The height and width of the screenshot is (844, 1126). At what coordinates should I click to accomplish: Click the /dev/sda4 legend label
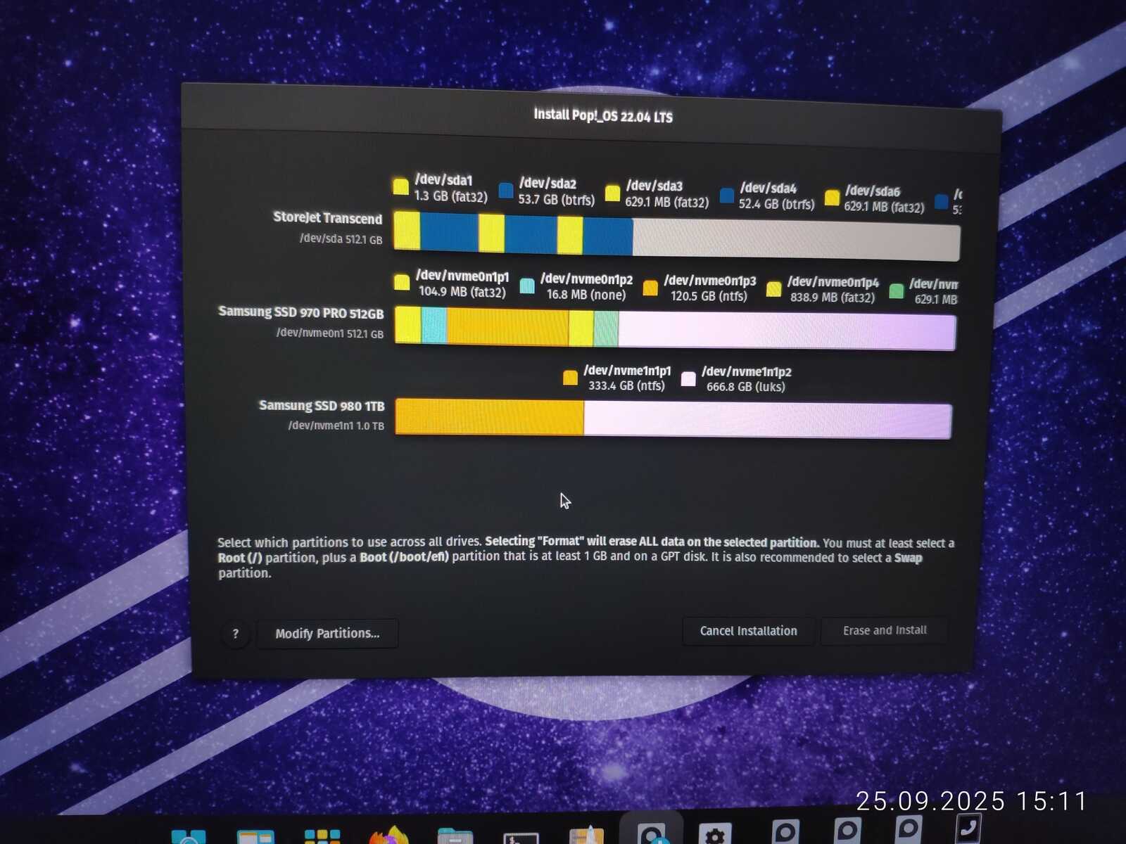(768, 188)
